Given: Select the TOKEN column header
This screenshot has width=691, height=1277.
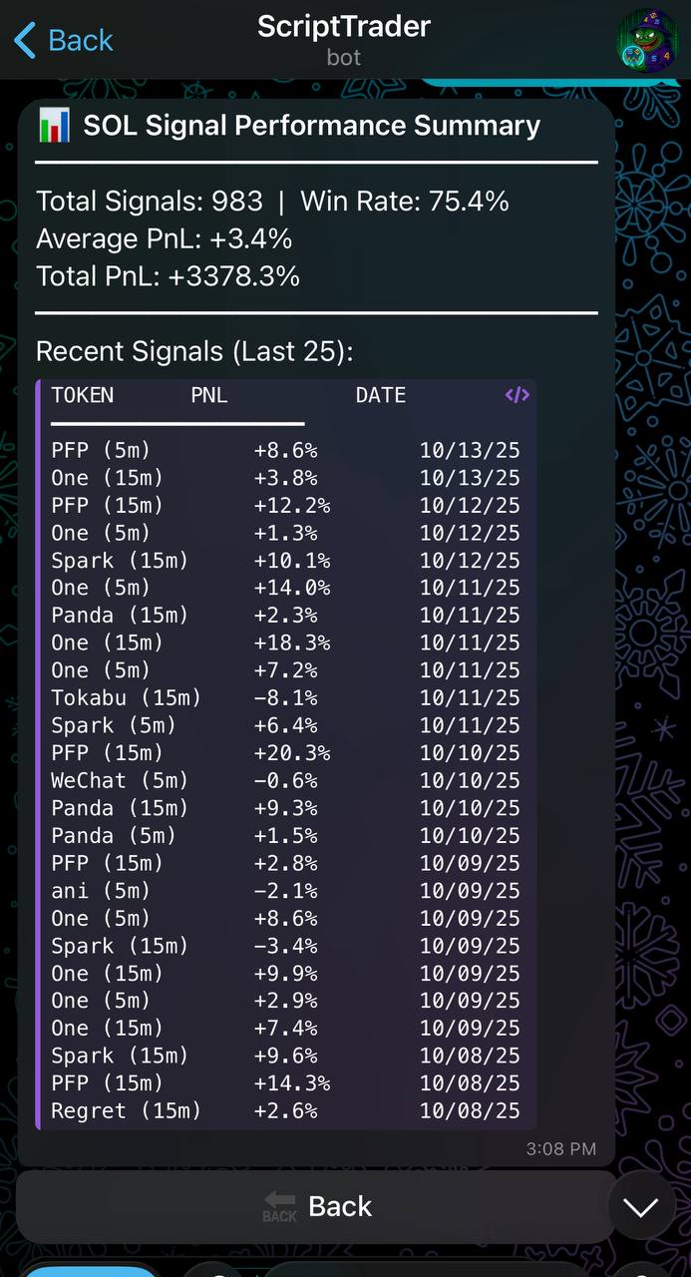Looking at the screenshot, I should click(x=82, y=395).
